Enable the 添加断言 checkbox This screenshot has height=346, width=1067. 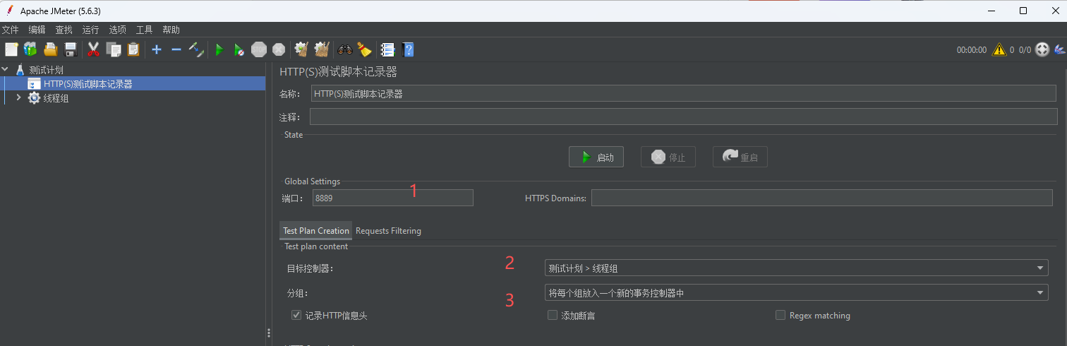553,315
